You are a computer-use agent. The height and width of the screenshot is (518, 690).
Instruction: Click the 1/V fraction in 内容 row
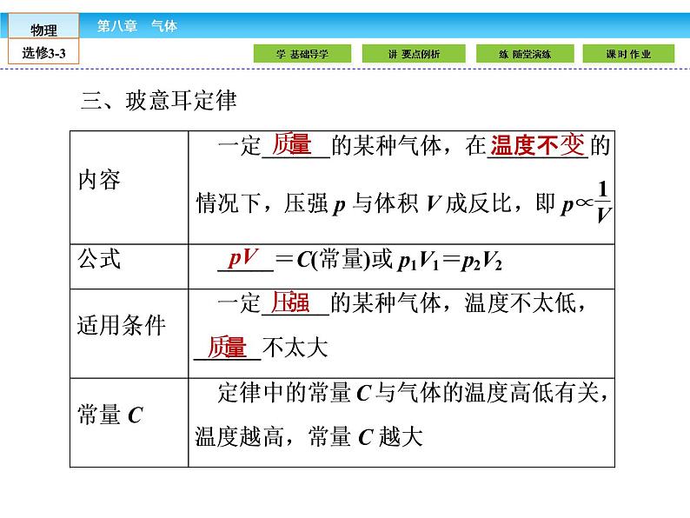point(603,202)
